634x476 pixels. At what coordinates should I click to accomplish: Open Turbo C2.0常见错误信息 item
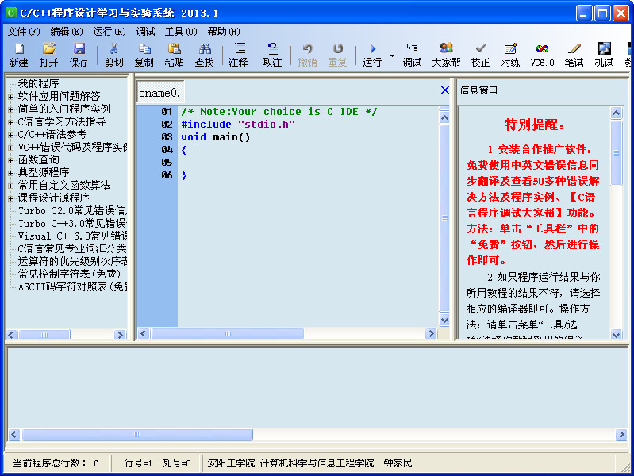click(72, 211)
